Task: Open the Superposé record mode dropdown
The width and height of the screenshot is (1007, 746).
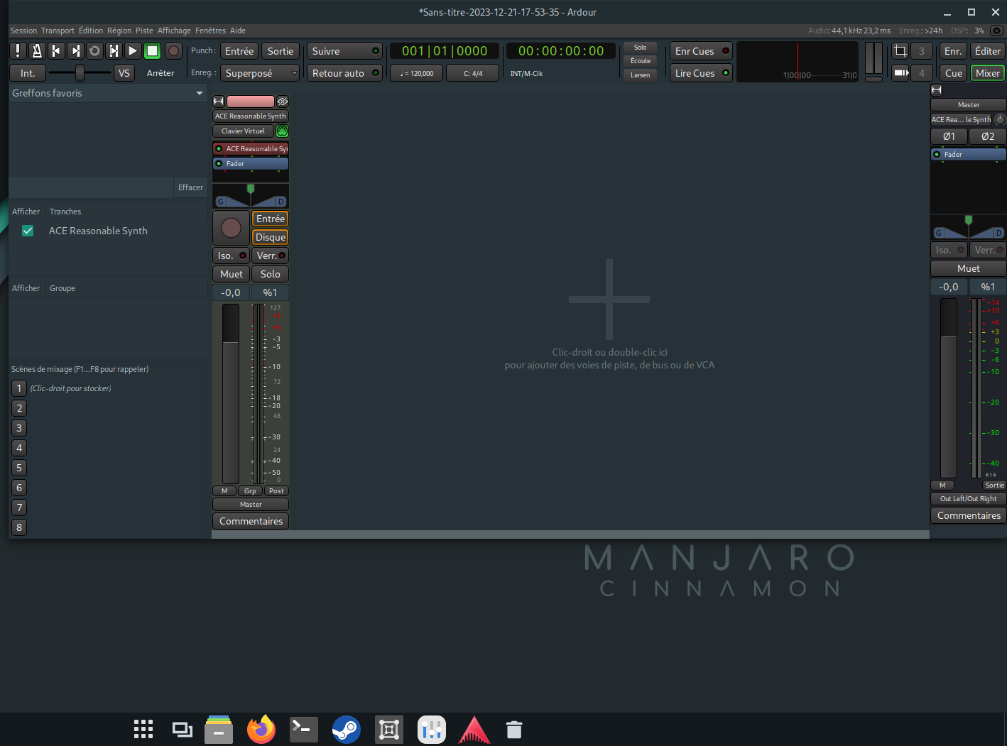Action: [x=261, y=73]
